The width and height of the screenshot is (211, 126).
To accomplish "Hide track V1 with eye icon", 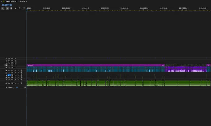I will point(16,67).
